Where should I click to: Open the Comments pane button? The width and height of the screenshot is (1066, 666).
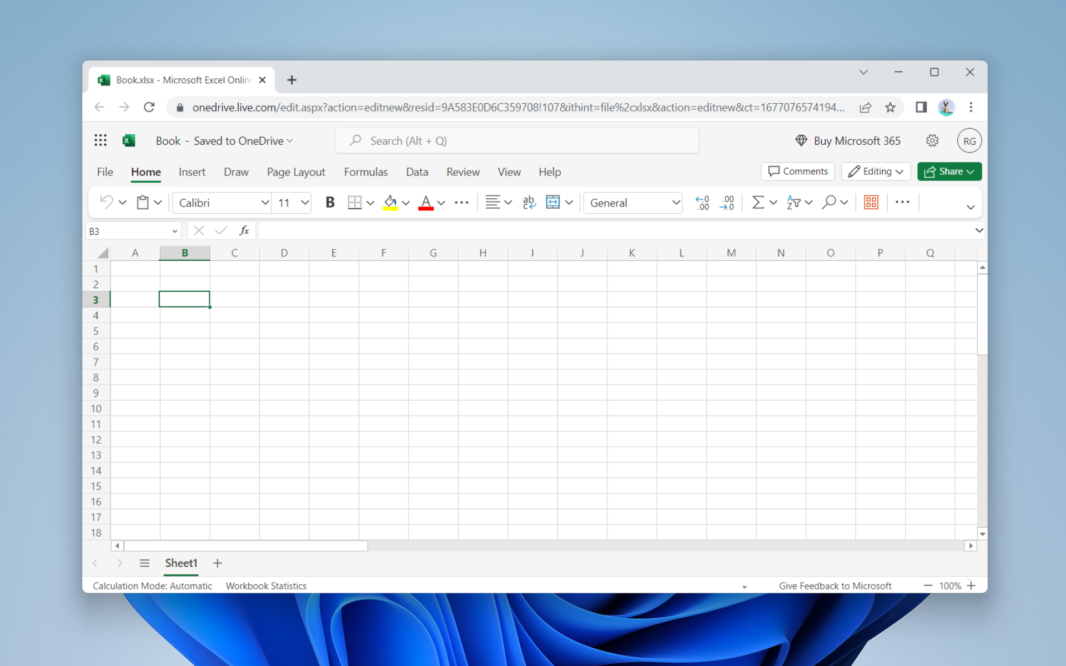coord(798,171)
